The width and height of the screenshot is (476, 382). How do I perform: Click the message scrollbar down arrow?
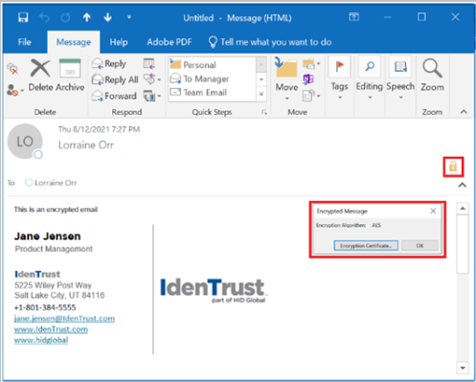[463, 368]
